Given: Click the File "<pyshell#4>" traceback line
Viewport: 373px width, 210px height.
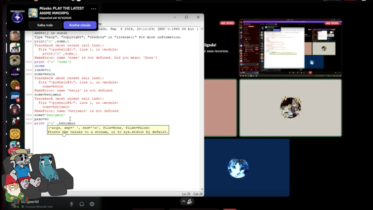Looking at the screenshot, I should [x=78, y=103].
